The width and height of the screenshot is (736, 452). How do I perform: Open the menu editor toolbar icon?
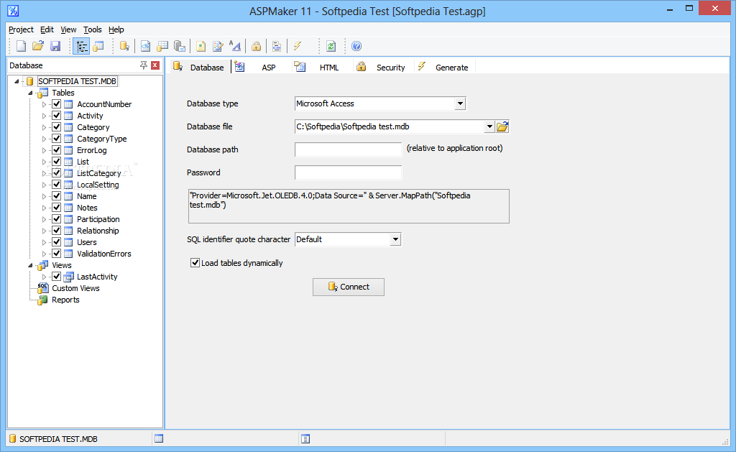pos(277,46)
